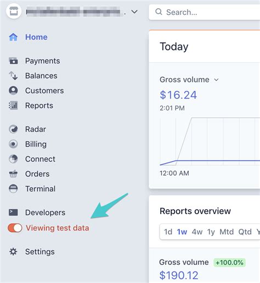Image resolution: width=260 pixels, height=283 pixels.
Task: Toggle the Viewing test data switch
Action: coord(15,228)
